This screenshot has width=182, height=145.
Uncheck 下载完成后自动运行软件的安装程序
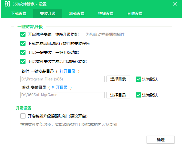(23, 43)
